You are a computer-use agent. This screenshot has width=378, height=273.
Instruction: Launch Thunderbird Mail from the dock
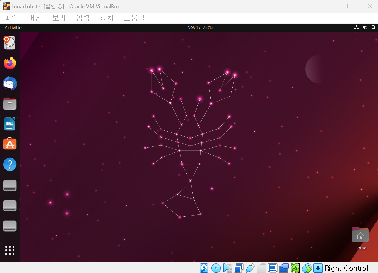tap(10, 83)
